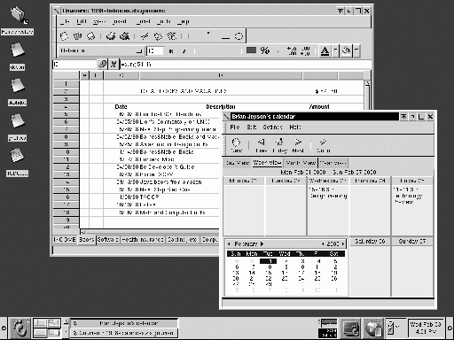This screenshot has height=340, width=454.
Task: Select the Week View tab
Action: tap(267, 163)
